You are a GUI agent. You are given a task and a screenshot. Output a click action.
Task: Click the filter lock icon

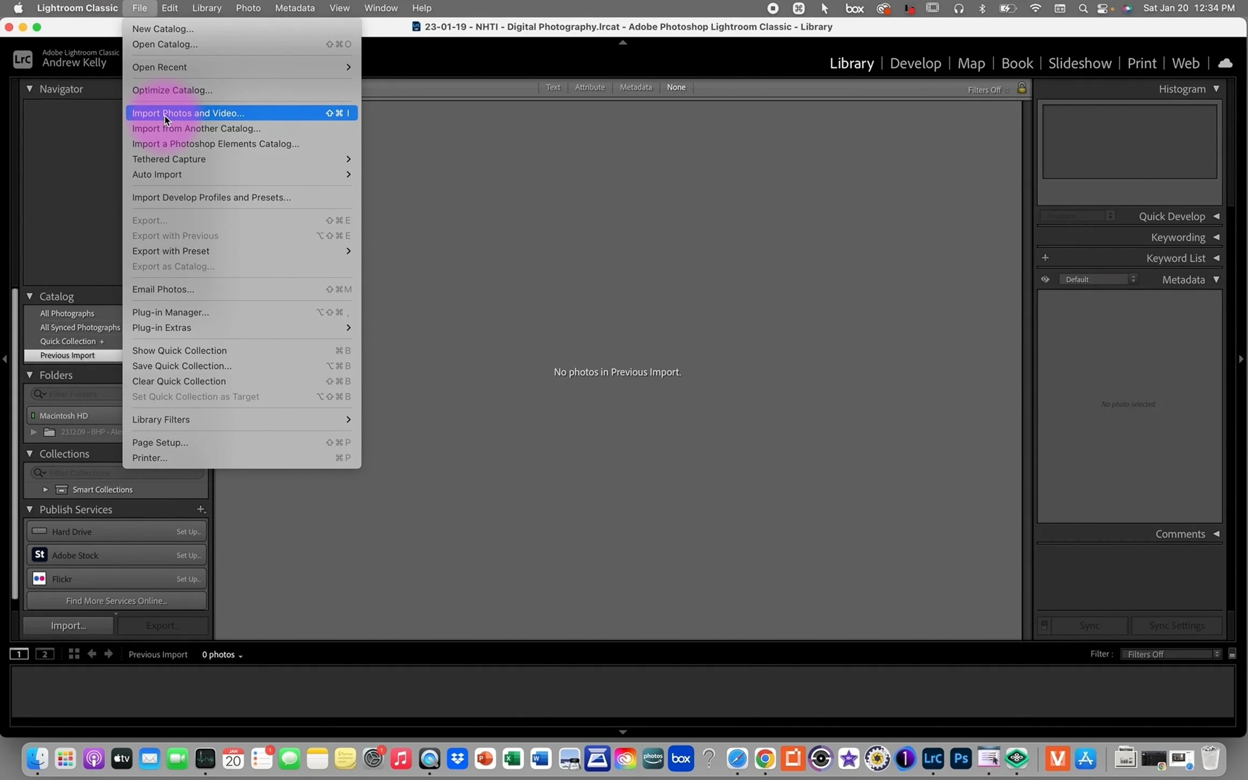1022,88
